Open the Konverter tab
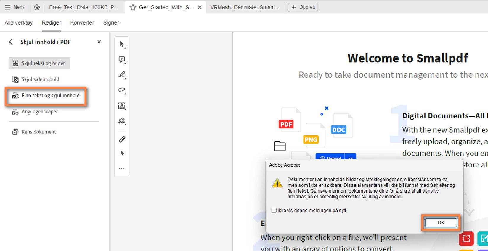488x251 pixels. (82, 23)
